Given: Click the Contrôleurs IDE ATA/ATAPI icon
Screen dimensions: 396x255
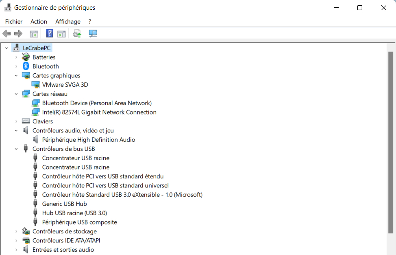Looking at the screenshot, I should click(x=26, y=241).
